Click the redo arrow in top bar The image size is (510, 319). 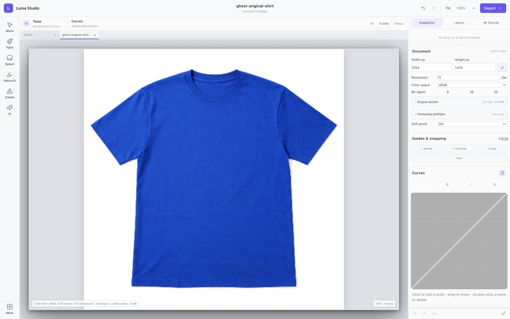coord(434,8)
